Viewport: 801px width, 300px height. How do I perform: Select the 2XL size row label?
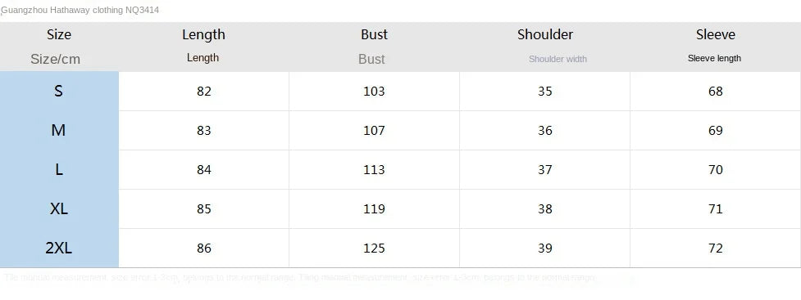pyautogui.click(x=59, y=248)
